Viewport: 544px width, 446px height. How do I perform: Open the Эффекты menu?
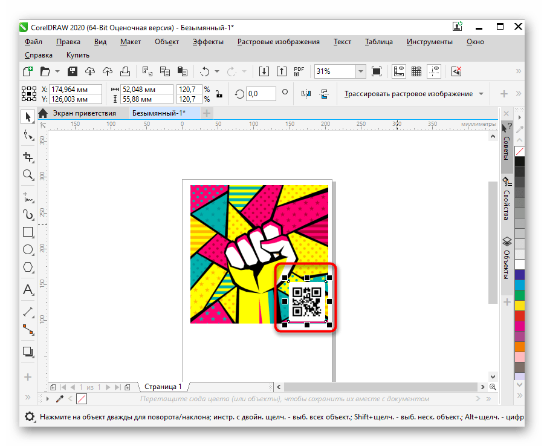point(208,42)
